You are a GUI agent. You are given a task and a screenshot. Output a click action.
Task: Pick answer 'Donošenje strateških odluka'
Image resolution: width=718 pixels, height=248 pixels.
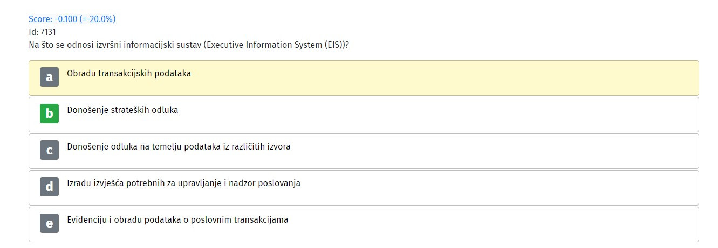122,110
